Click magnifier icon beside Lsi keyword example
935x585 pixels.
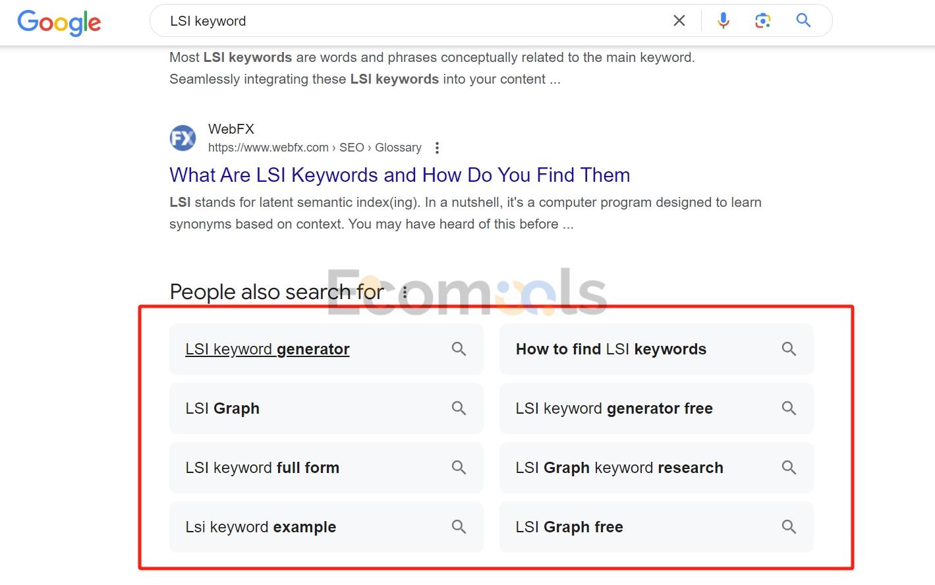pyautogui.click(x=459, y=527)
